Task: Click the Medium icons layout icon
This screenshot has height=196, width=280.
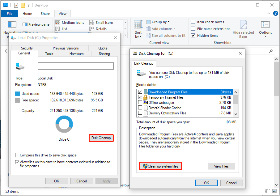Action: coord(57,23)
